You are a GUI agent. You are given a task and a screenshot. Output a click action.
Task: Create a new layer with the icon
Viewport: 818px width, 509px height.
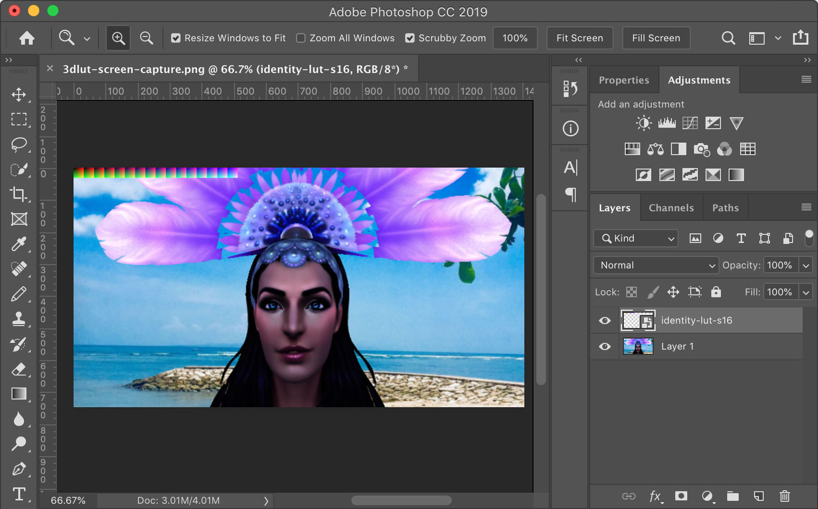pos(758,496)
